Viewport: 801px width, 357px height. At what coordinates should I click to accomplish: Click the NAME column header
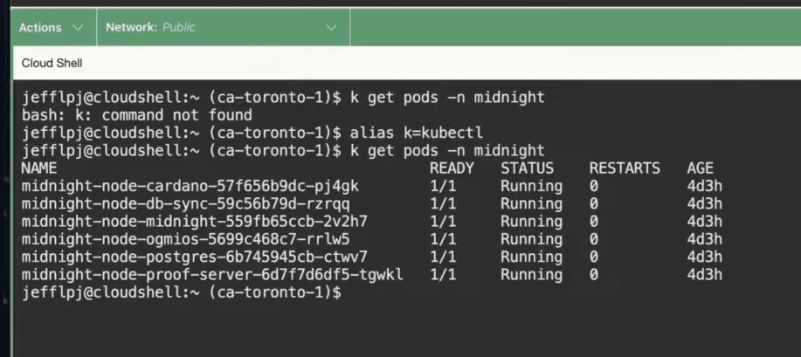coord(38,168)
